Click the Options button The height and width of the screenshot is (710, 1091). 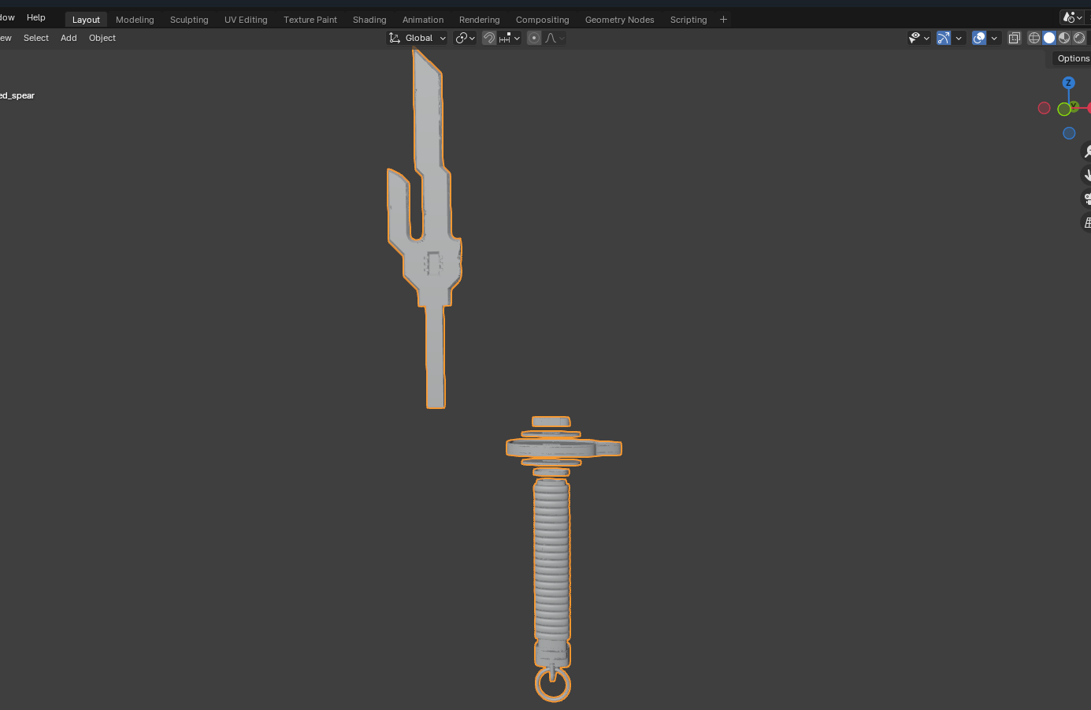pos(1073,58)
